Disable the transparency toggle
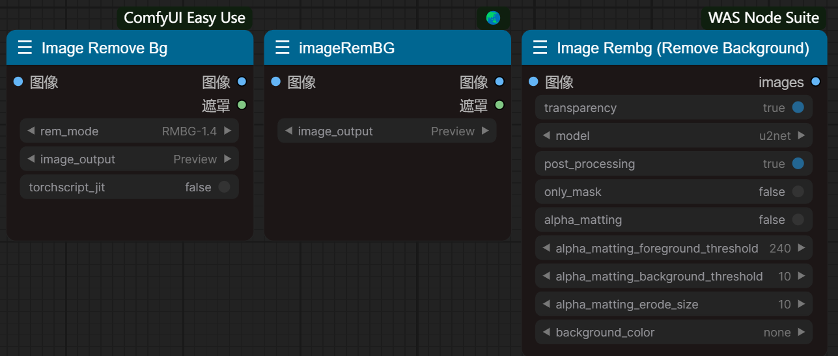Image resolution: width=838 pixels, height=356 pixels. tap(798, 108)
